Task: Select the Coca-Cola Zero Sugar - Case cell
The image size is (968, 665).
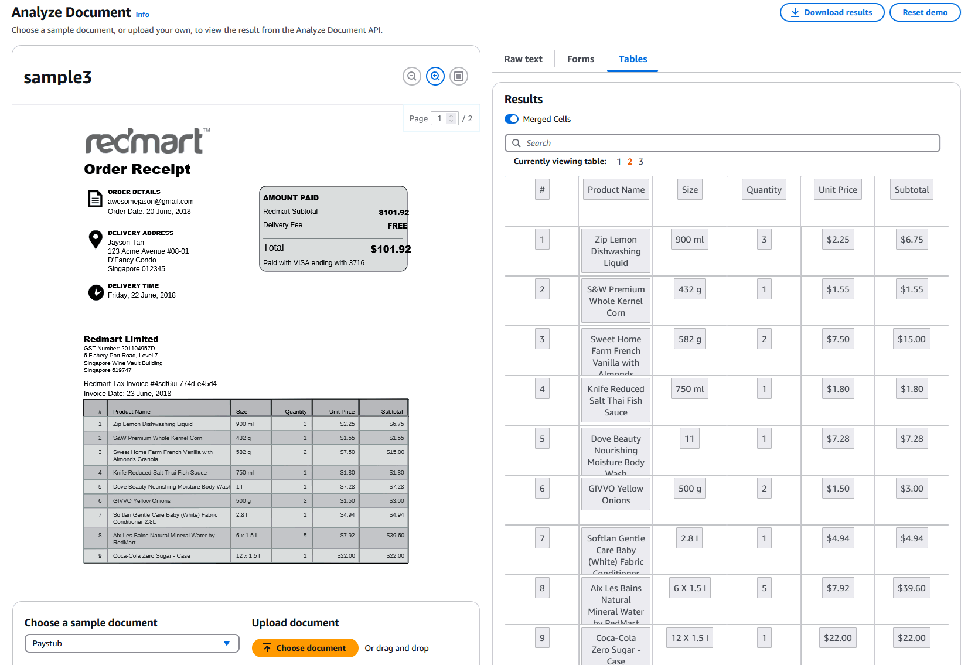Action: pyautogui.click(x=616, y=646)
